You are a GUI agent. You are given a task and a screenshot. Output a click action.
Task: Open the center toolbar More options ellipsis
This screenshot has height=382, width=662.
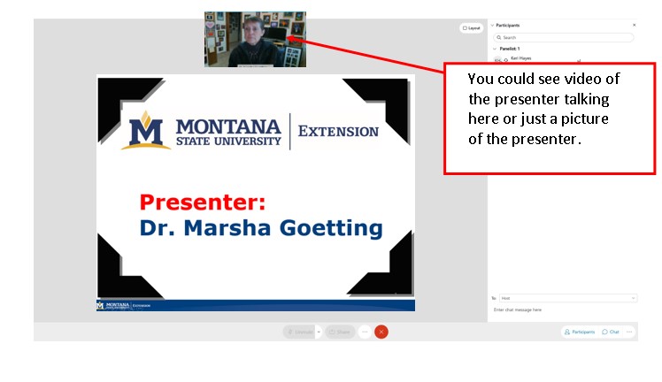365,332
